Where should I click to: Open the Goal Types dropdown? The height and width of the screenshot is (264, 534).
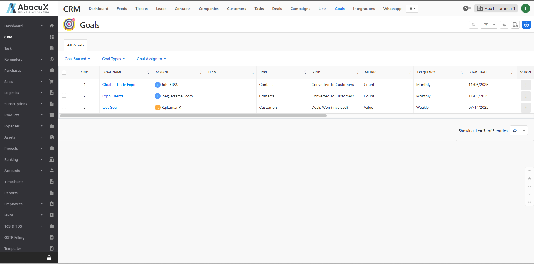tap(113, 59)
